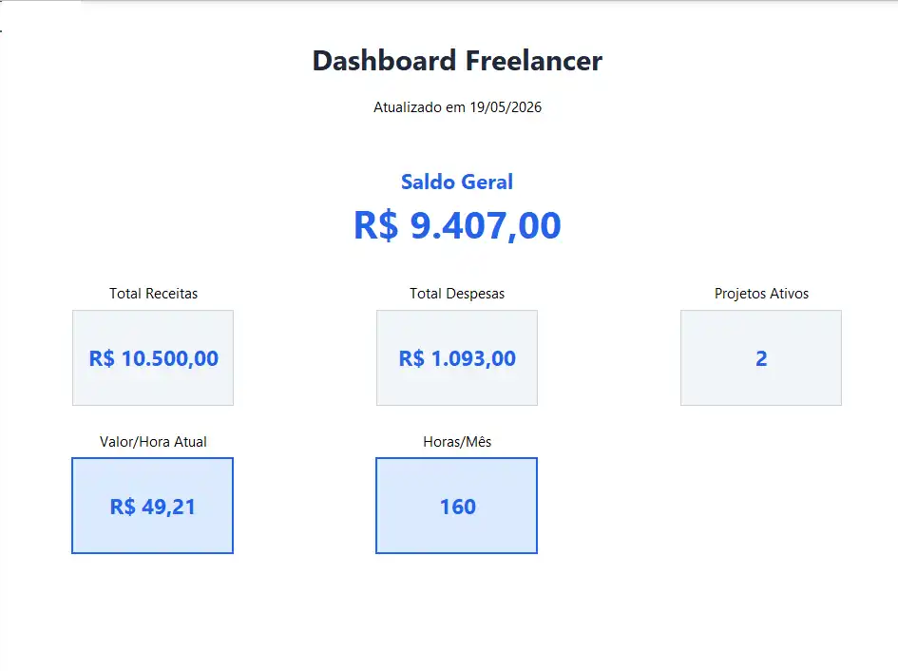This screenshot has height=671, width=898.
Task: Select the 160 hours per month box
Action: tap(456, 506)
